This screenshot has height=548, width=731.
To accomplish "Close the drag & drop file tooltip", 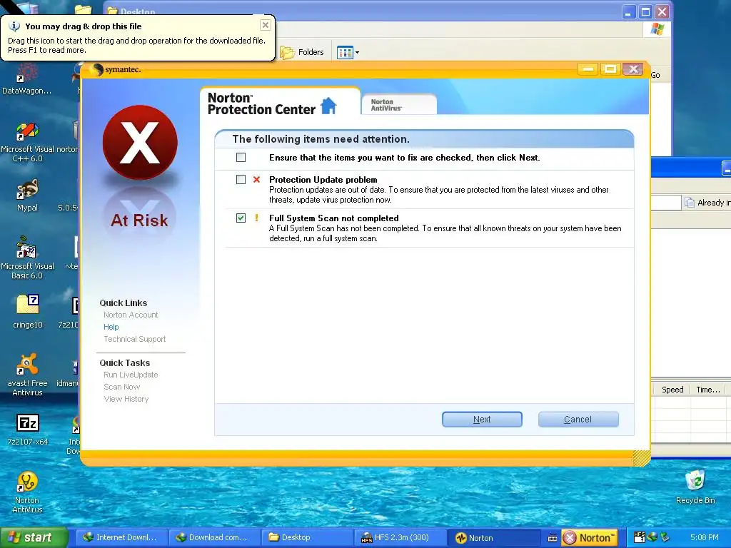I will pyautogui.click(x=266, y=25).
